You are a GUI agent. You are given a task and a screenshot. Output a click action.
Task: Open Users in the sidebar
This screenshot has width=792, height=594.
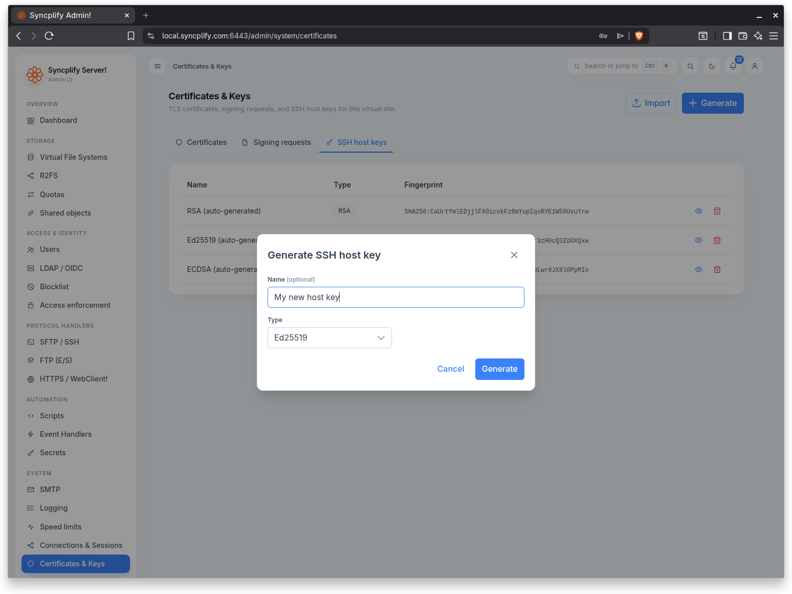[76, 249]
